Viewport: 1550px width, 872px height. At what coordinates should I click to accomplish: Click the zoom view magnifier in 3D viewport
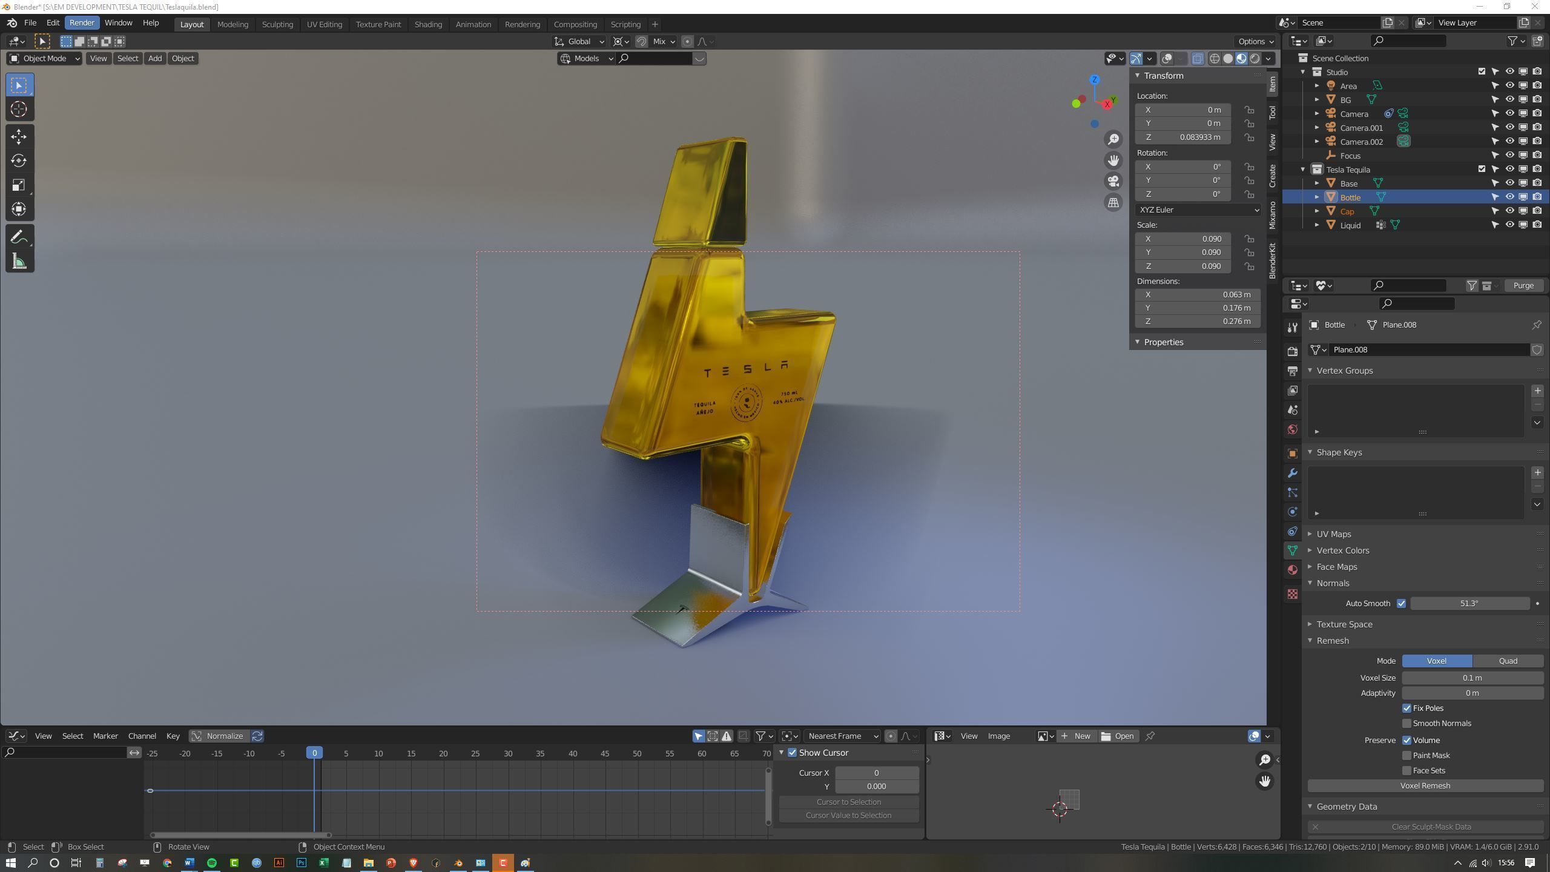click(x=1113, y=139)
